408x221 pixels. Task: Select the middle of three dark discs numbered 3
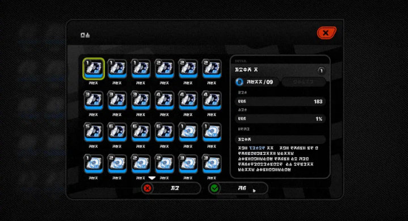117,100
